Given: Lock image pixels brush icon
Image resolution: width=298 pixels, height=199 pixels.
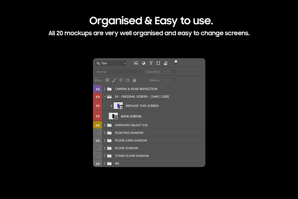Looking at the screenshot, I should tap(114, 80).
